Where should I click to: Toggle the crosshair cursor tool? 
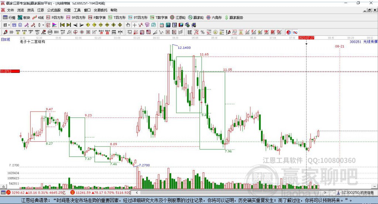coord(134,25)
